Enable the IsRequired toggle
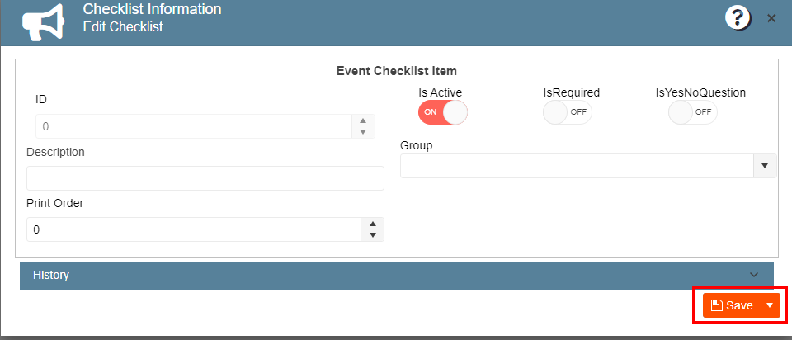792x340 pixels. tap(568, 112)
